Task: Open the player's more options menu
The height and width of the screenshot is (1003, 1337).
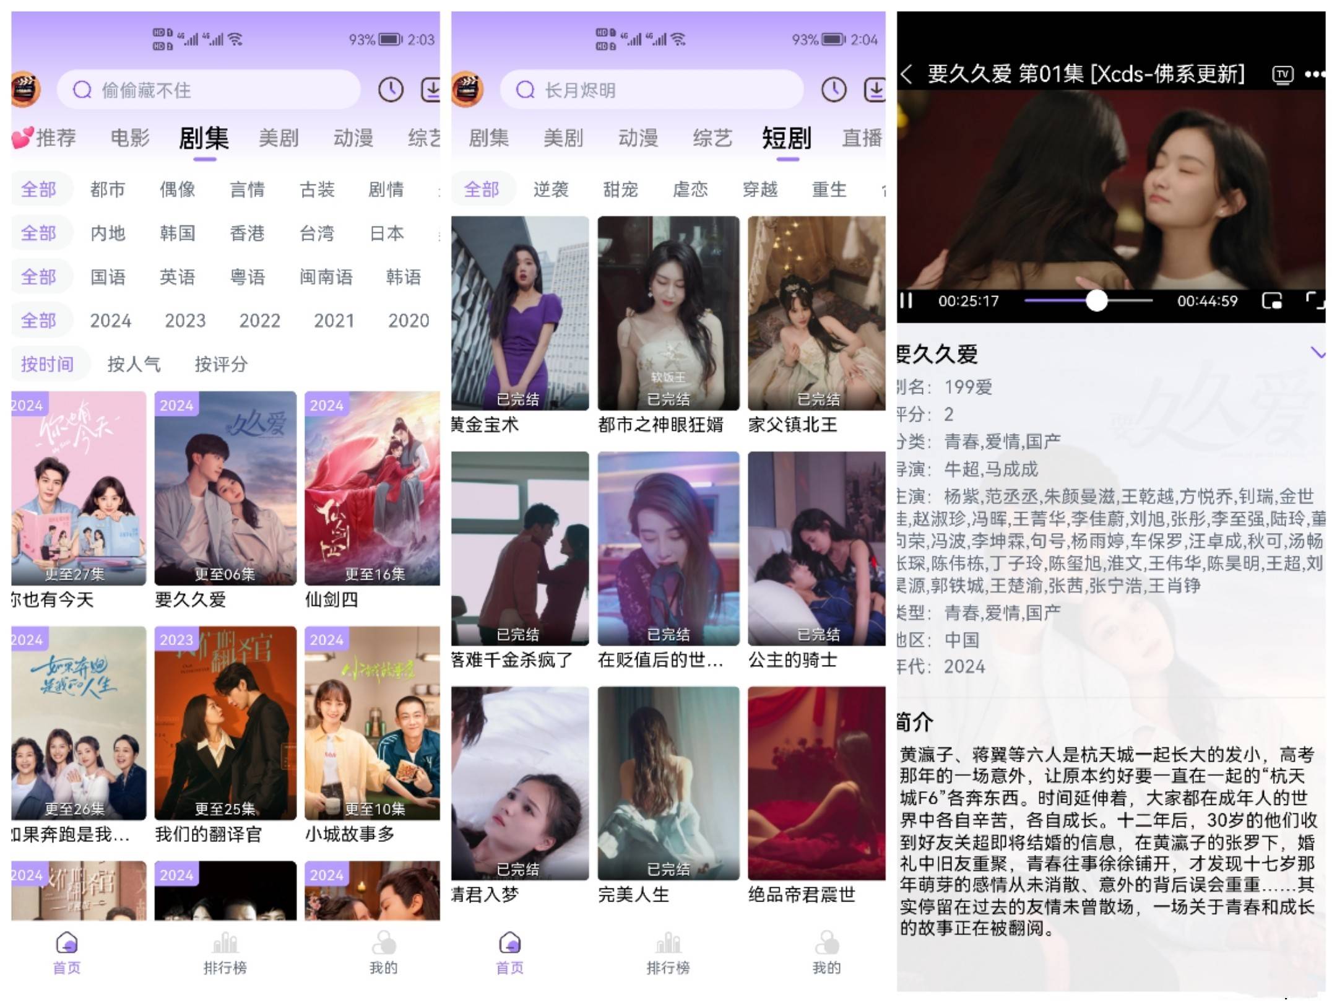Action: [x=1315, y=75]
